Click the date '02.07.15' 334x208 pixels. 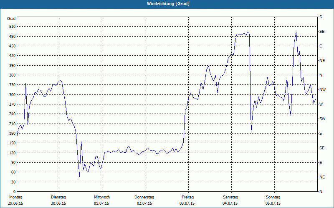click(144, 203)
